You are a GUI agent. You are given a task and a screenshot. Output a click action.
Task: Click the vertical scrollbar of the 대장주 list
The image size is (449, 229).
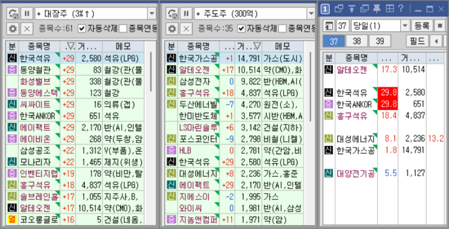(x=150, y=71)
